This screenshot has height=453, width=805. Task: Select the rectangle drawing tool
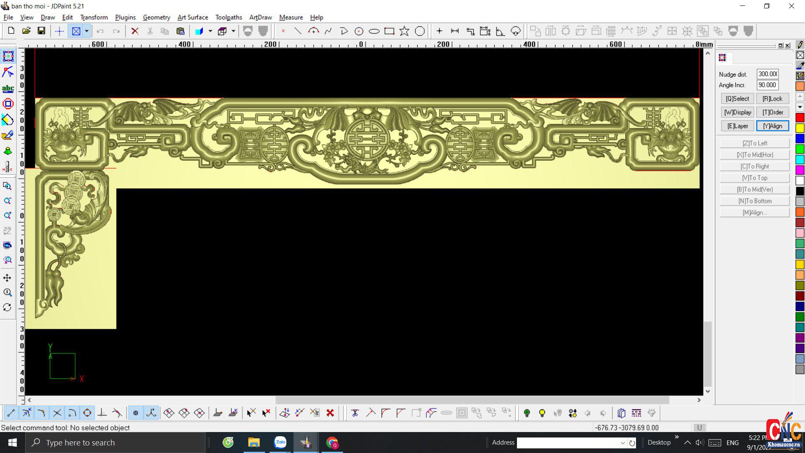tap(389, 31)
